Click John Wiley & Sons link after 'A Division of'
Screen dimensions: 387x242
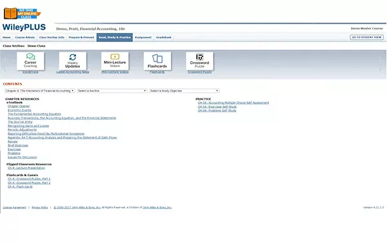(157, 207)
